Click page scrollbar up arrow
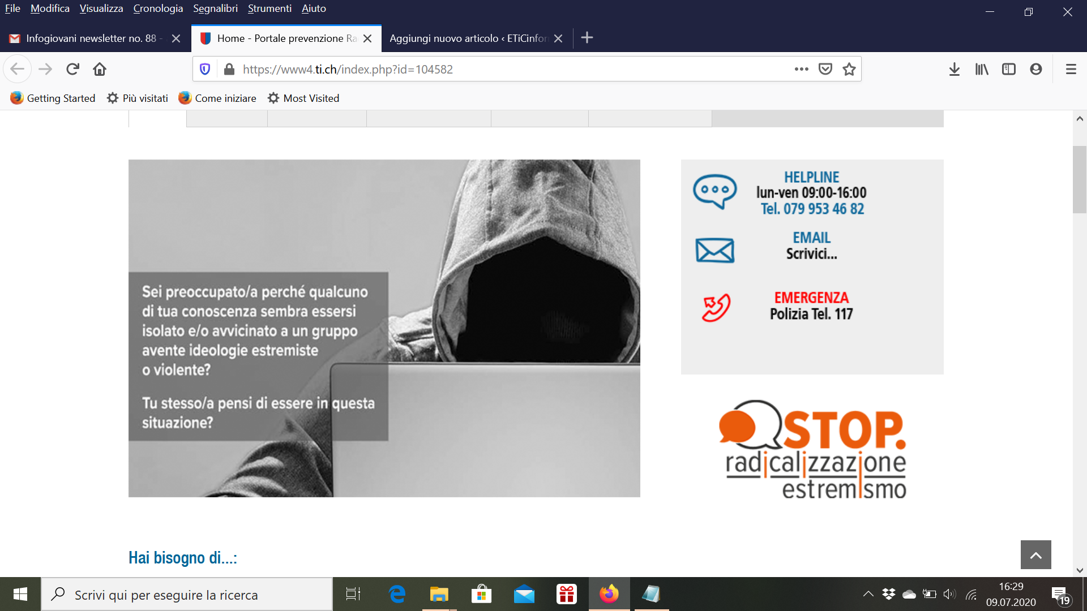 click(x=1080, y=118)
